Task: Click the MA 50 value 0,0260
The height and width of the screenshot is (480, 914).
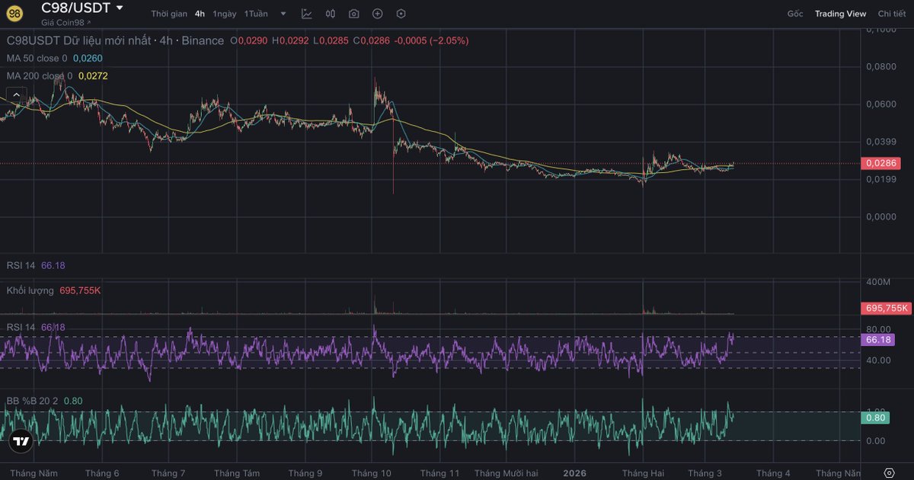Action: point(88,58)
